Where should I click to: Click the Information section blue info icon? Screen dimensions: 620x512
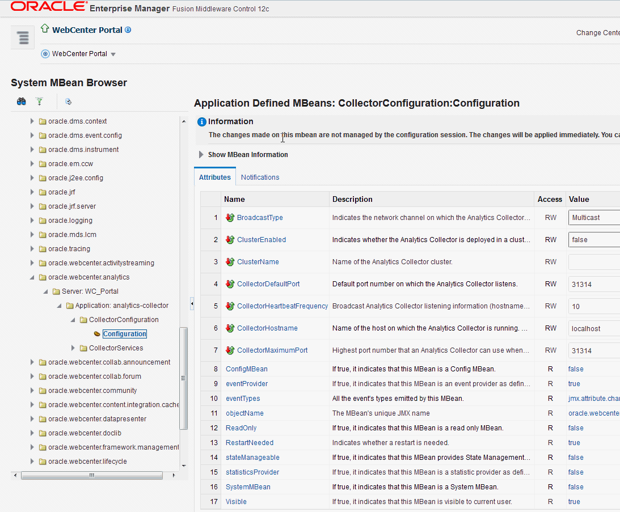pos(203,122)
